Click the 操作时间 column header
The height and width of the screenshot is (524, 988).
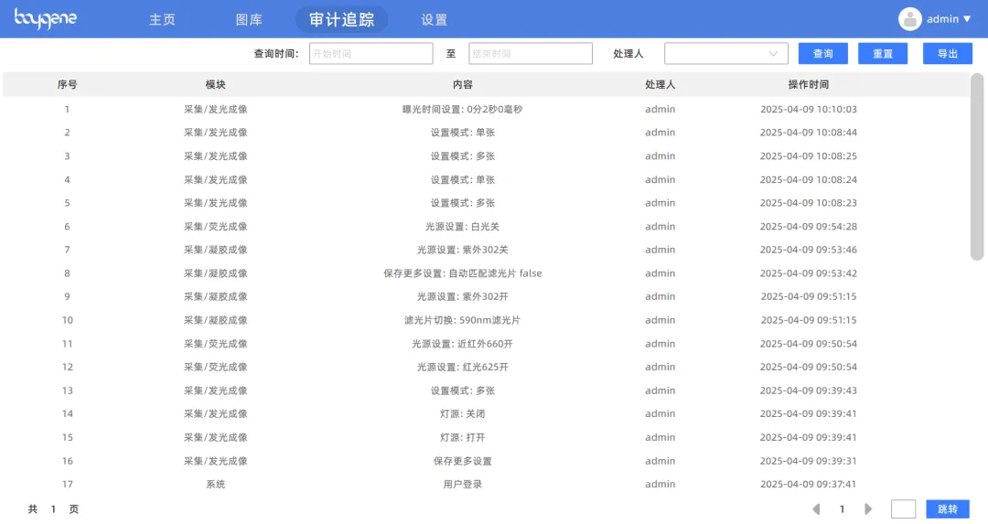808,84
